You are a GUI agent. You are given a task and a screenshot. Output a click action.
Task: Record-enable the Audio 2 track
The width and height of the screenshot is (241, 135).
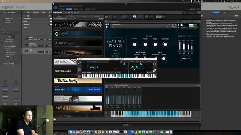34,40
